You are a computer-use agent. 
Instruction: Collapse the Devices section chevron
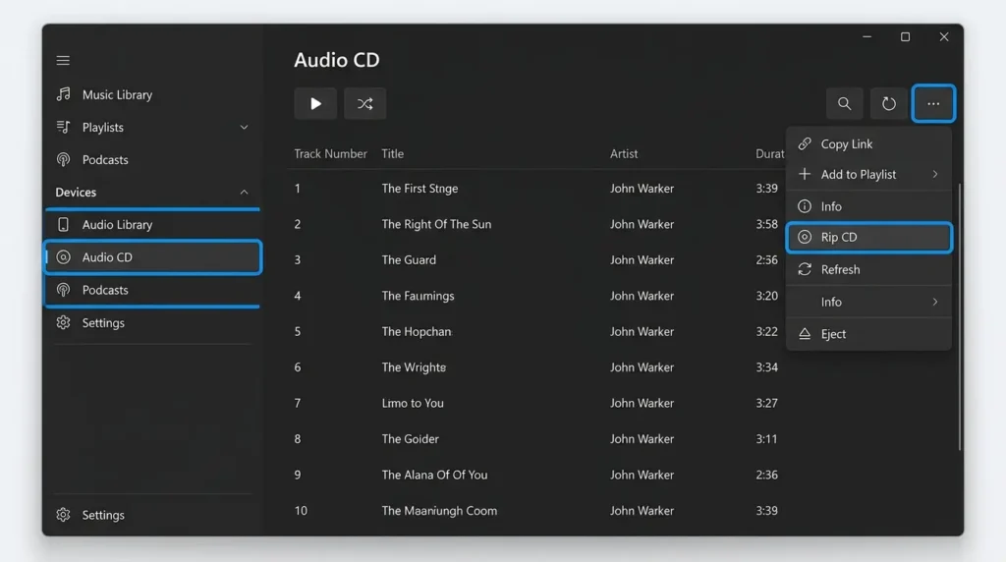point(244,192)
